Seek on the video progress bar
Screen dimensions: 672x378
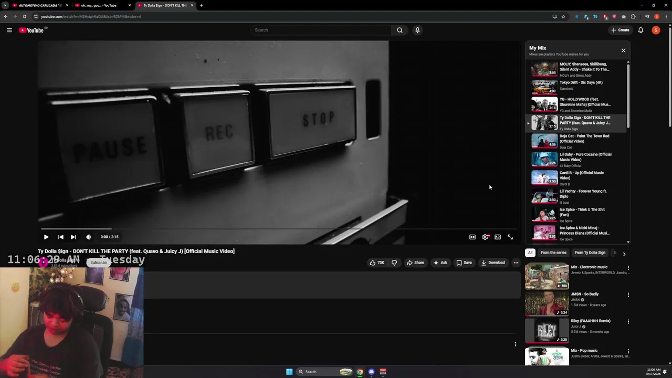click(x=278, y=229)
